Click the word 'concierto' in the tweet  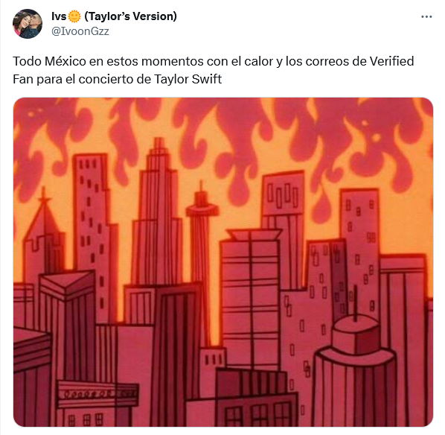[x=106, y=79]
